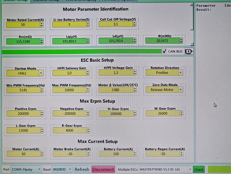231x174 pixels.
Task: Click scroll-down arrow of Motor Parameter Identification panel
Action: [x=192, y=44]
